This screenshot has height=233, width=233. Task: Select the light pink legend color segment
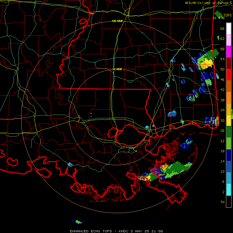pyautogui.click(x=229, y=40)
